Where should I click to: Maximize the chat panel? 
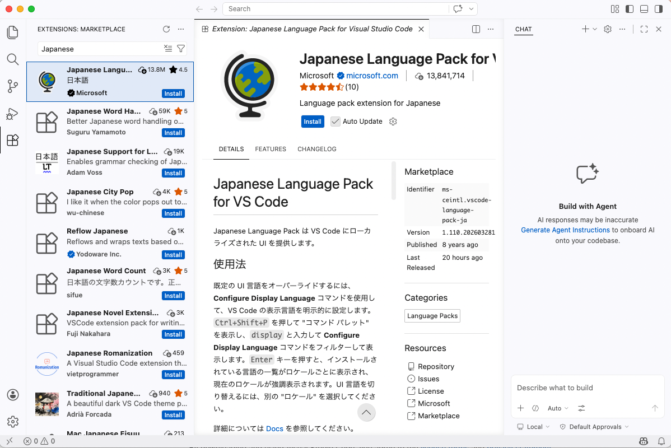point(644,29)
